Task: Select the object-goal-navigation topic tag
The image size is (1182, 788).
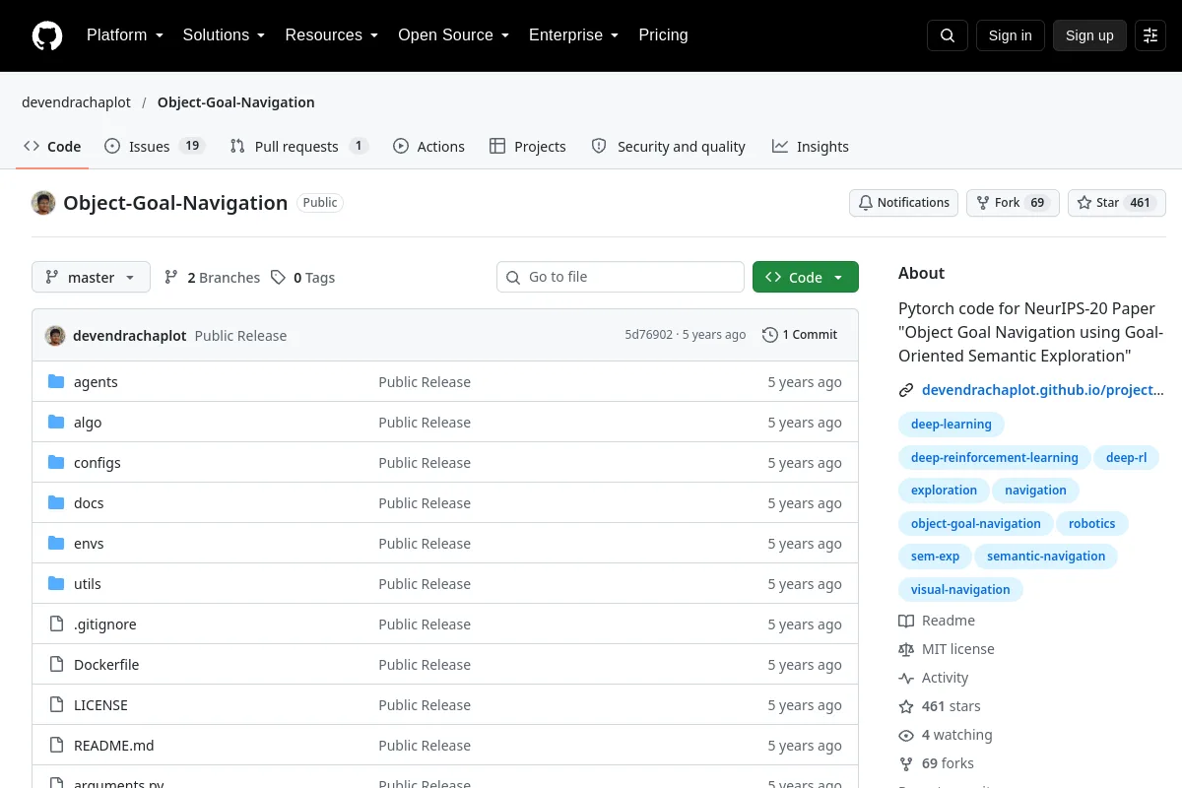Action: click(x=976, y=524)
